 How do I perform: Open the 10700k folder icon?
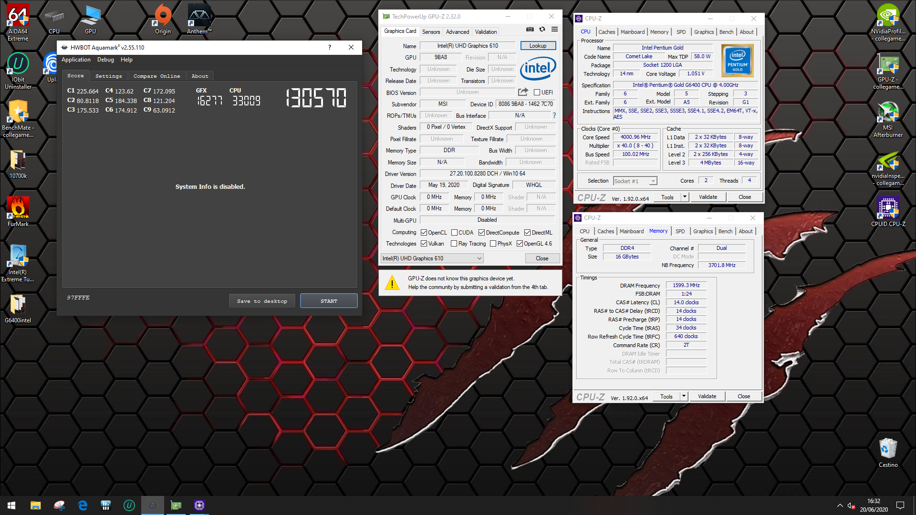click(x=18, y=165)
